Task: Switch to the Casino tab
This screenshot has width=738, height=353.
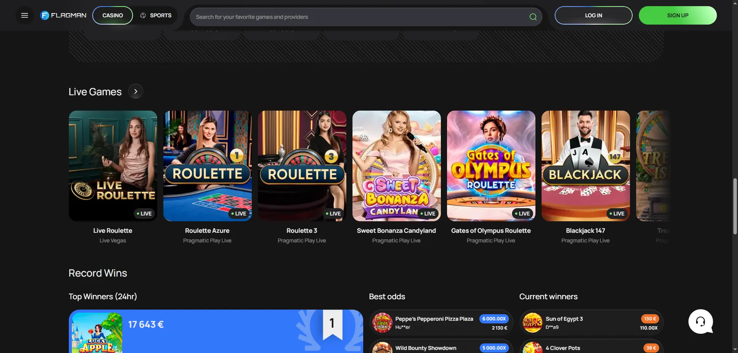Action: pyautogui.click(x=113, y=15)
